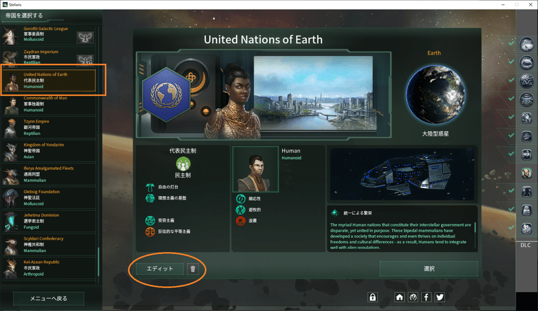Click メニューへ戻る back to menu
Image resolution: width=538 pixels, height=311 pixels.
(x=48, y=299)
